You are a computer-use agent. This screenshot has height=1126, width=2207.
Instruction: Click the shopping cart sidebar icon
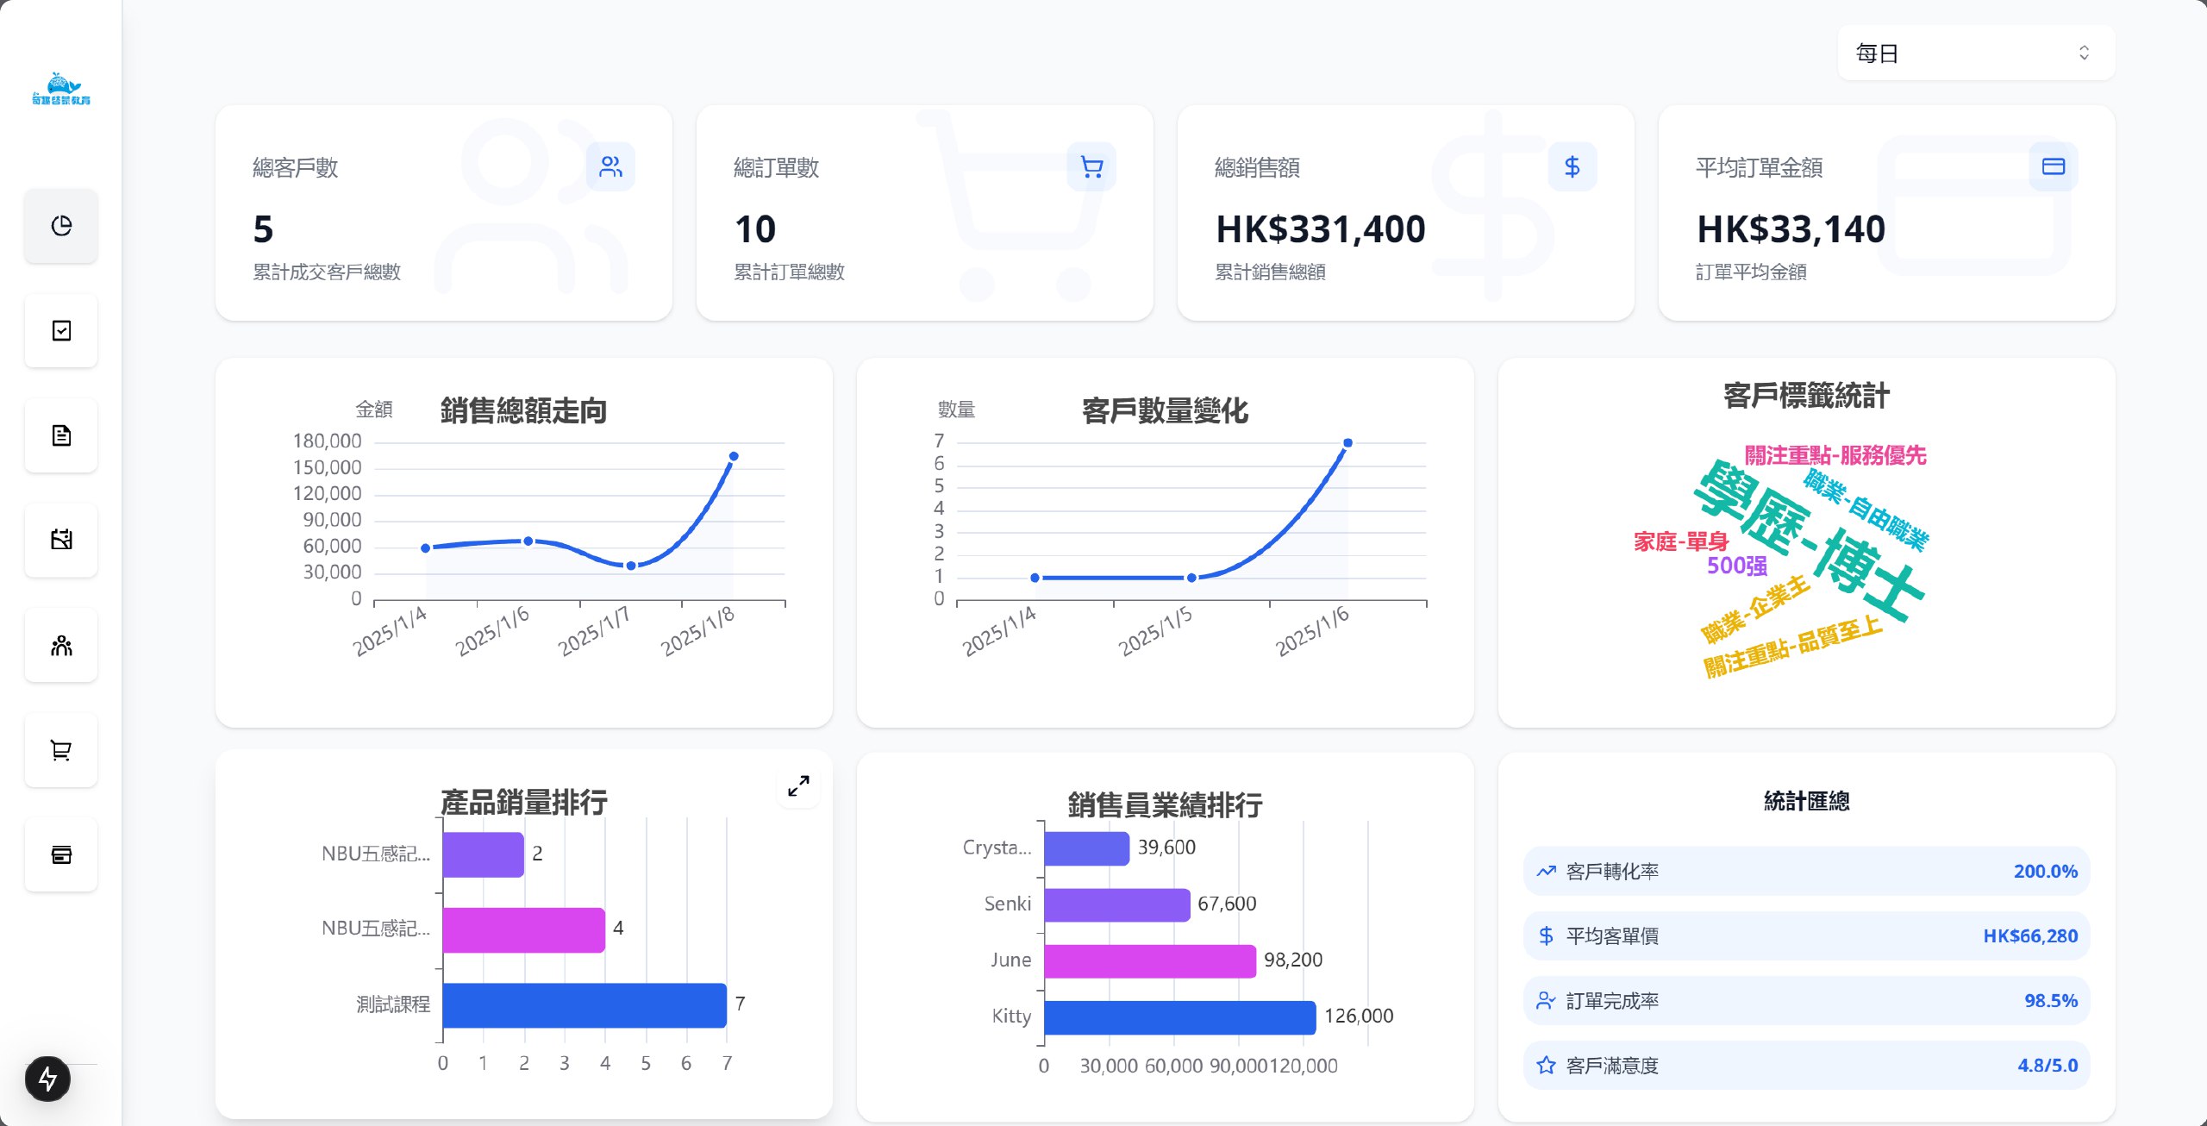tap(61, 750)
